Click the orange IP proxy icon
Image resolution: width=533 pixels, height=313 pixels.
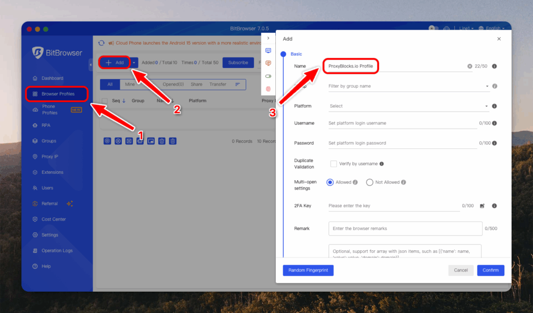[x=268, y=63]
